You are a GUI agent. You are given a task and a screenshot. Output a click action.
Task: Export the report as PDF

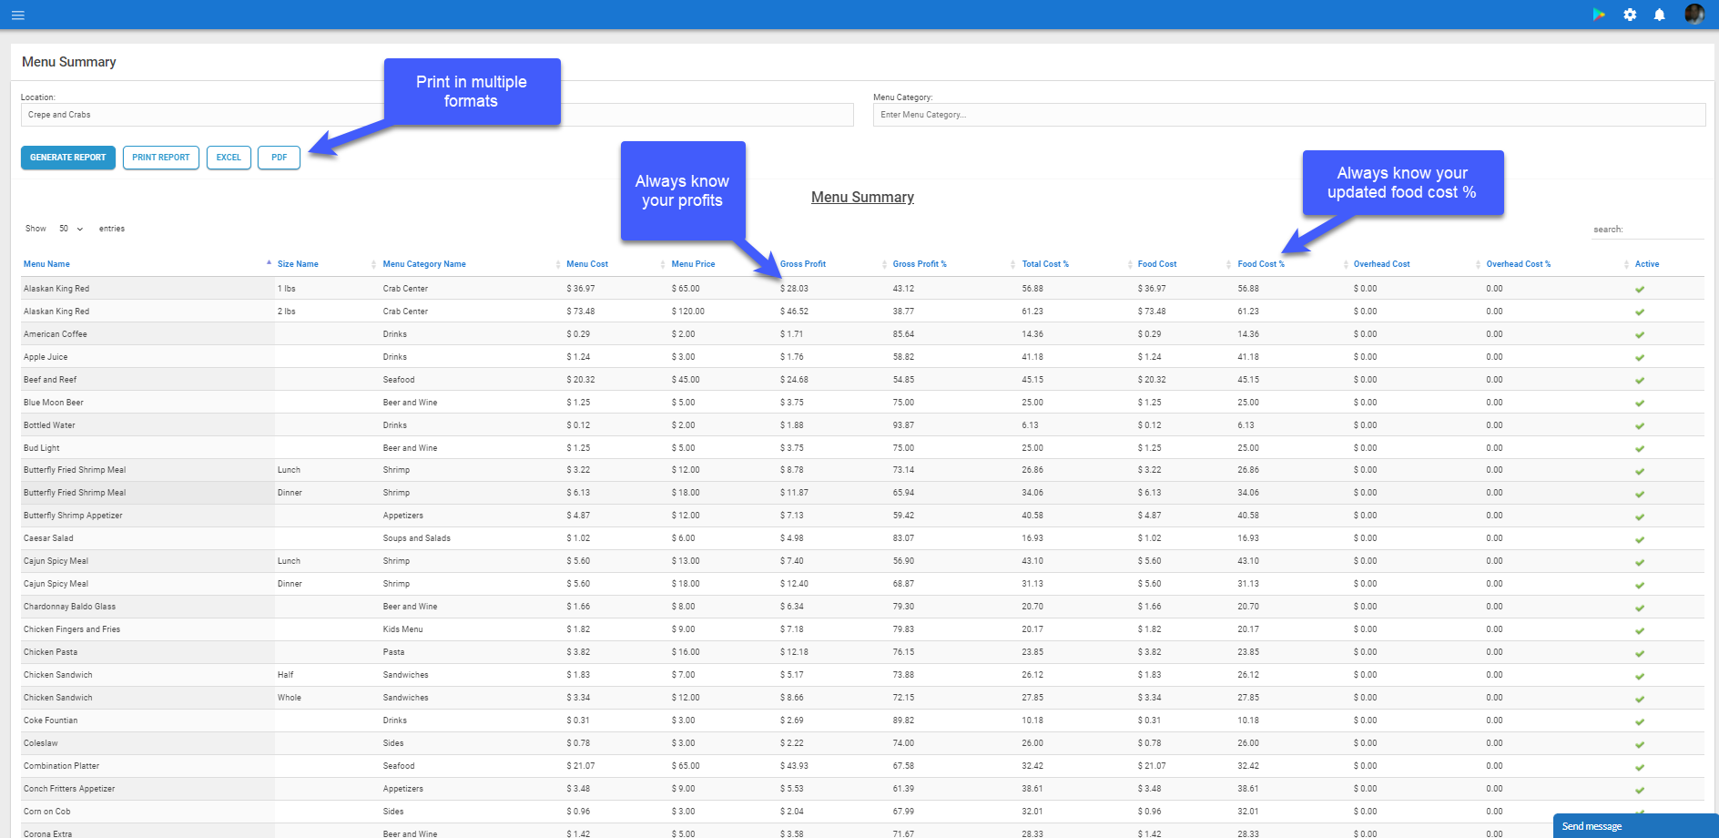coord(279,158)
